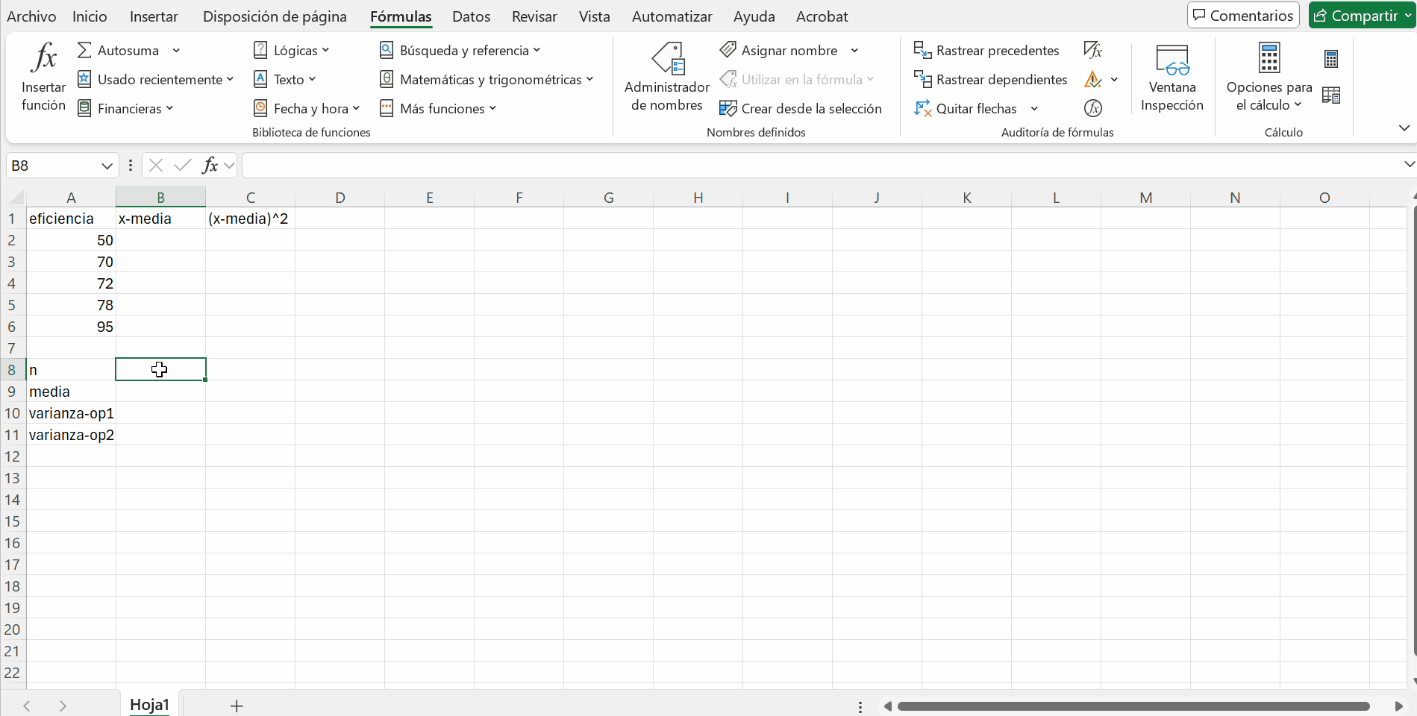The image size is (1417, 716).
Task: Add a new sheet with plus button
Action: coord(237,706)
